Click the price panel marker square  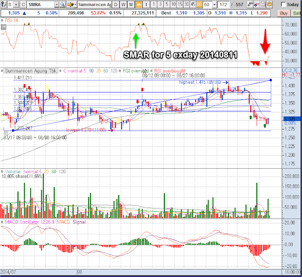2,71
